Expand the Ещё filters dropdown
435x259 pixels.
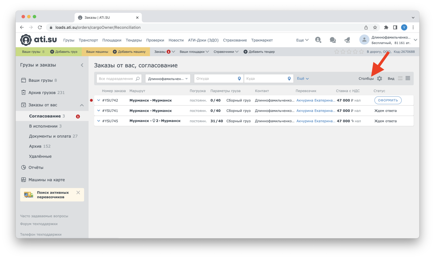coord(303,79)
